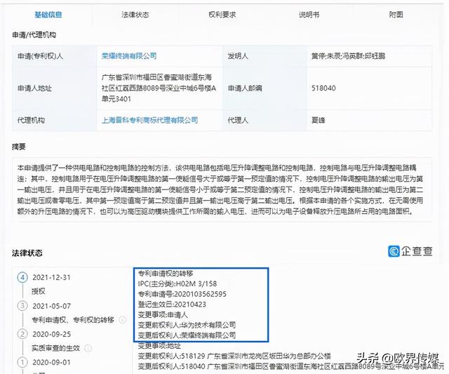
Task: Click the 法律状态 section heading
Action: tap(27, 253)
